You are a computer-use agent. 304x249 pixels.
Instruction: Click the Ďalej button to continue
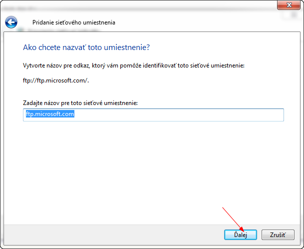(241, 234)
